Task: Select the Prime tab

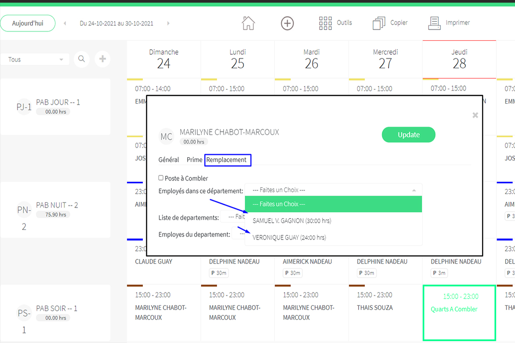Action: coord(194,160)
